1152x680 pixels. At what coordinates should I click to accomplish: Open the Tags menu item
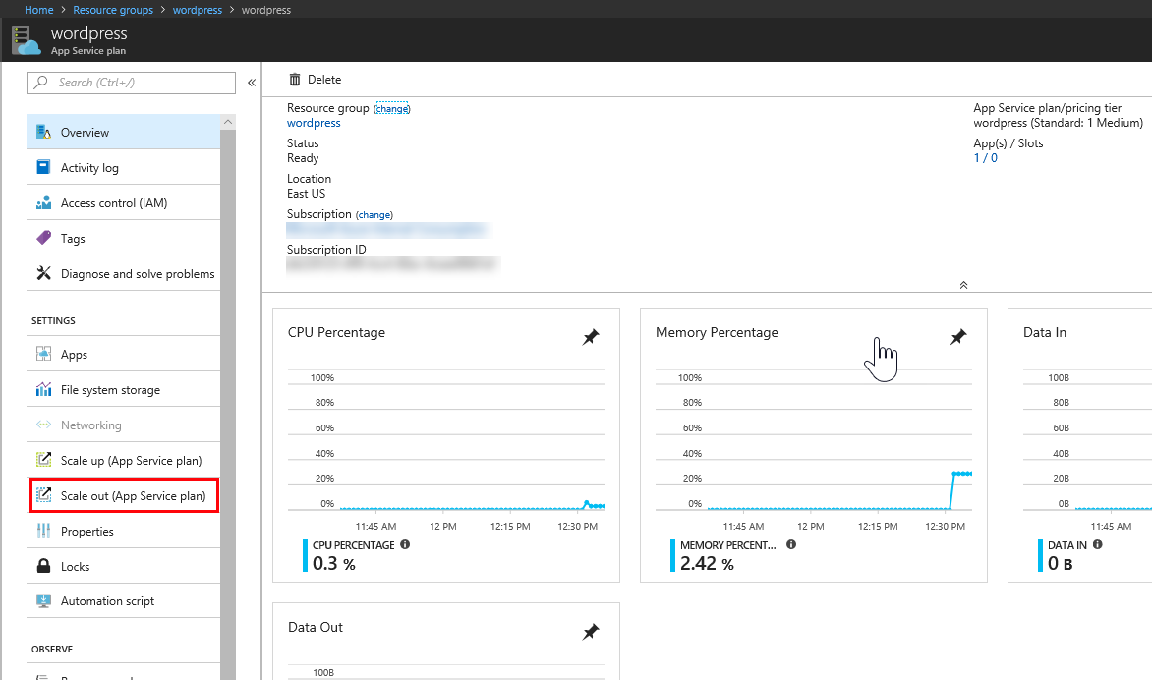[124, 238]
